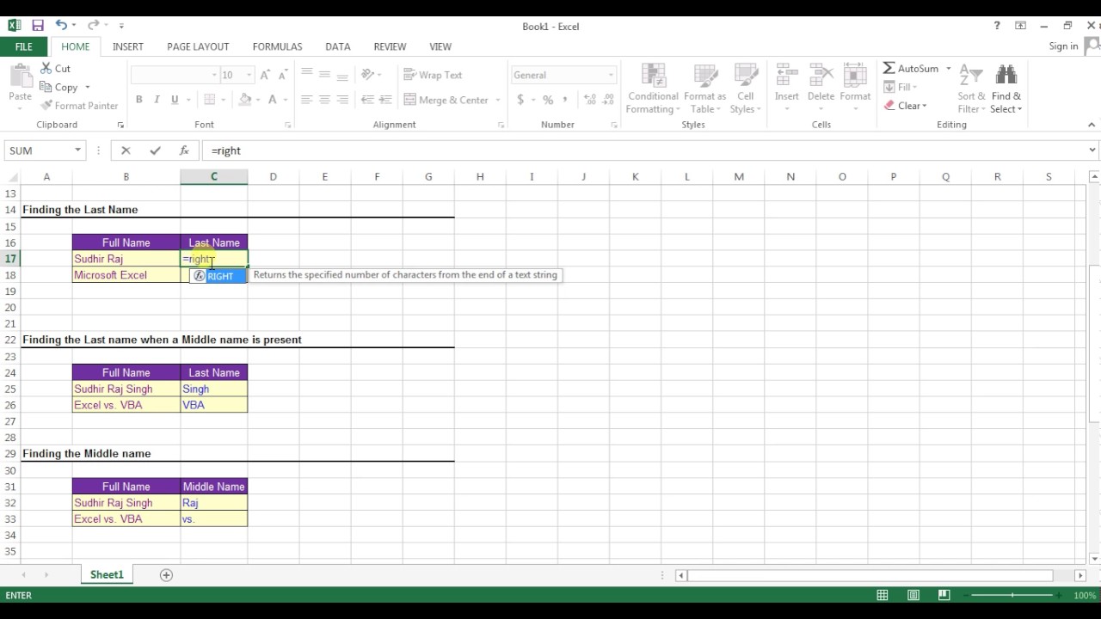Open the FILE tab
This screenshot has width=1101, height=619.
24,46
